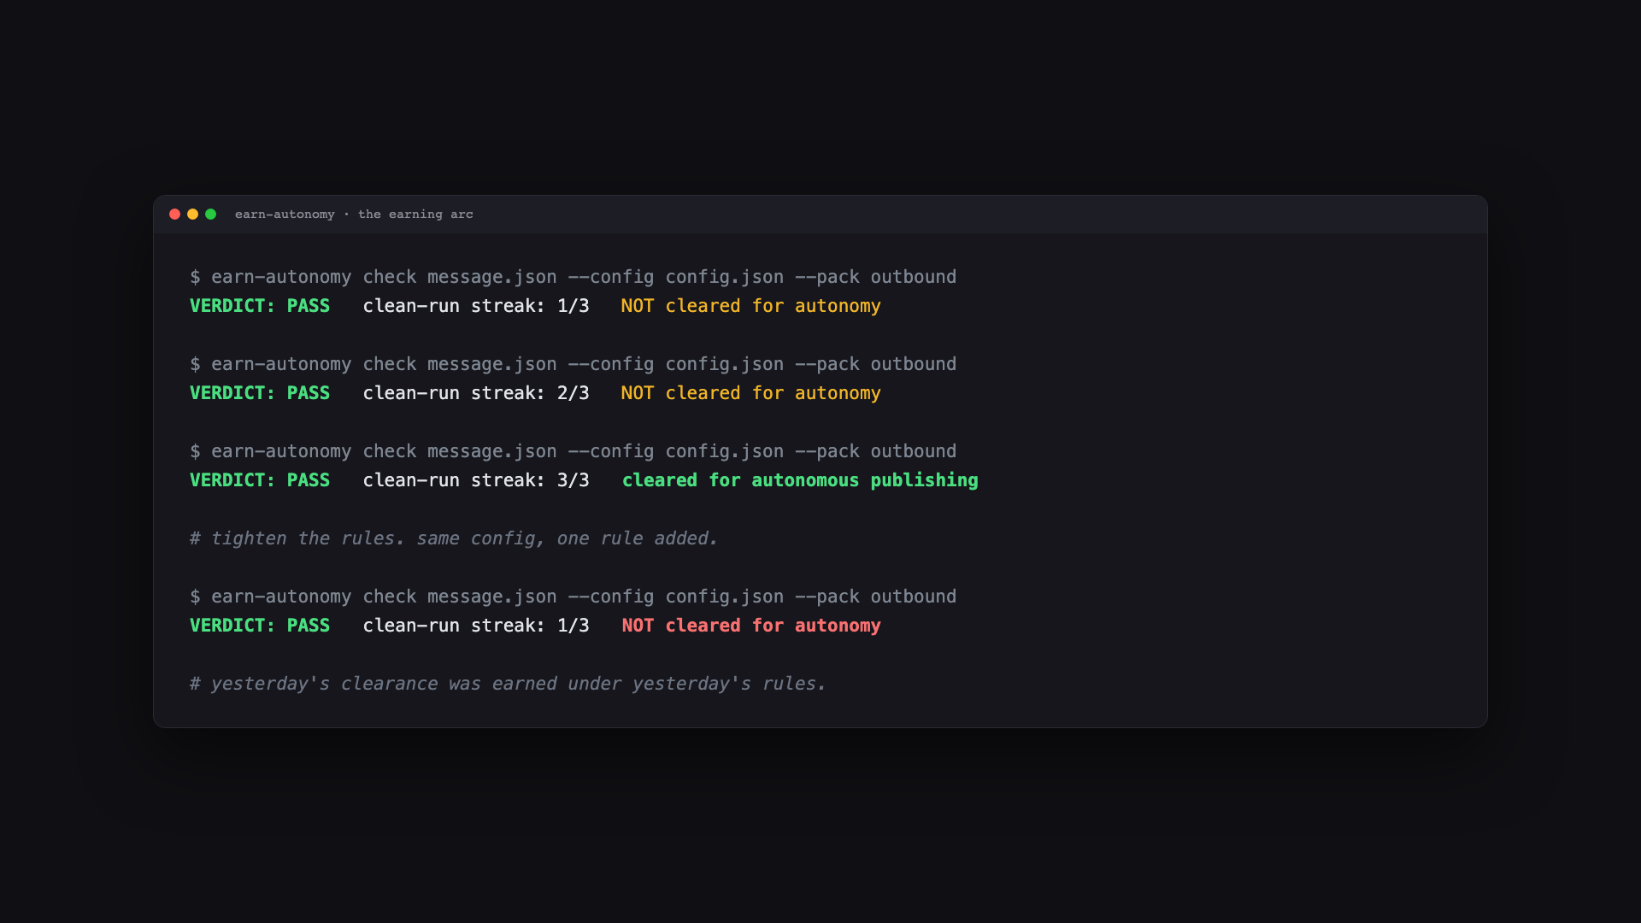Click the yellow minimize window dot

[192, 215]
